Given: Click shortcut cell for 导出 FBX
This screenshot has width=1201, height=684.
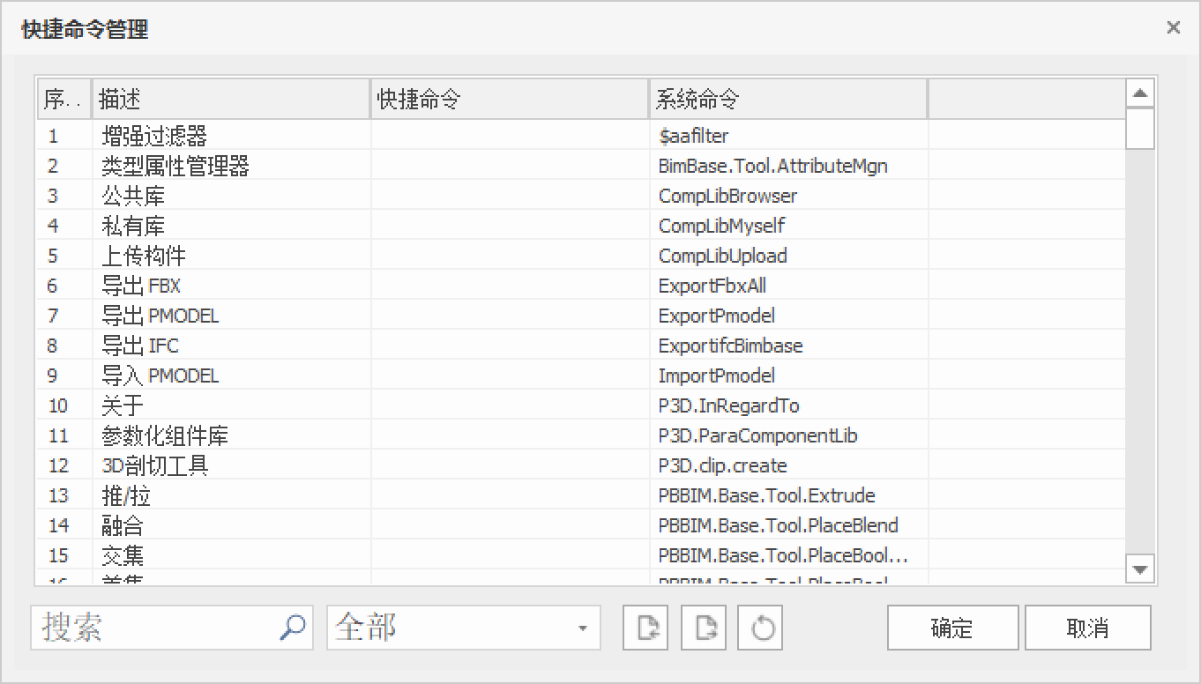Looking at the screenshot, I should (509, 286).
